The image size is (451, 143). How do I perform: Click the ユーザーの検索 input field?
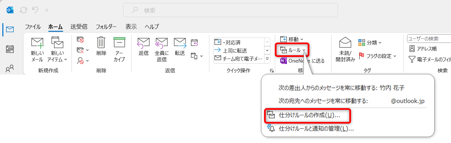429,39
